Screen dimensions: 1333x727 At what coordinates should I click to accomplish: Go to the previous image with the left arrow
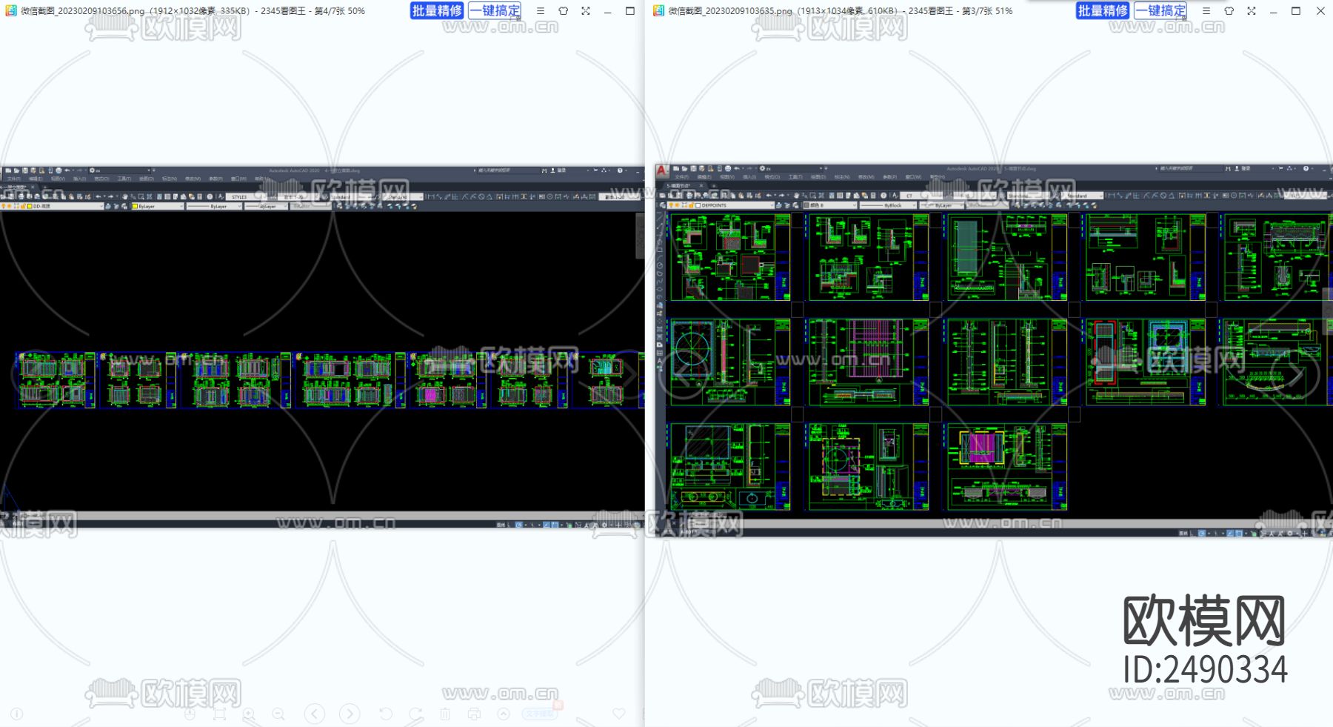pos(315,714)
